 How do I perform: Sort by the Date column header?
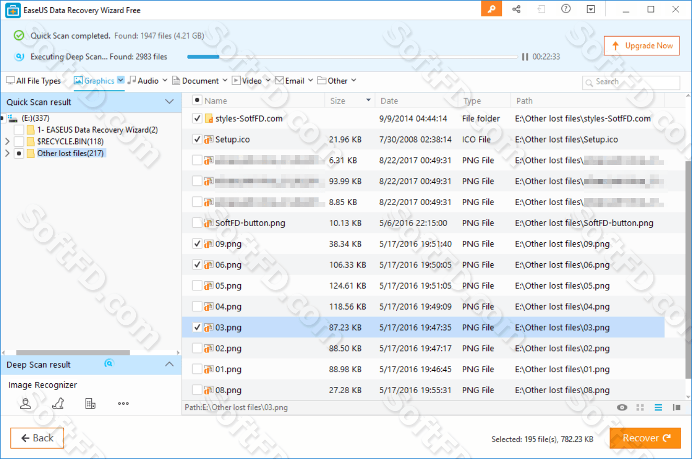pyautogui.click(x=389, y=101)
